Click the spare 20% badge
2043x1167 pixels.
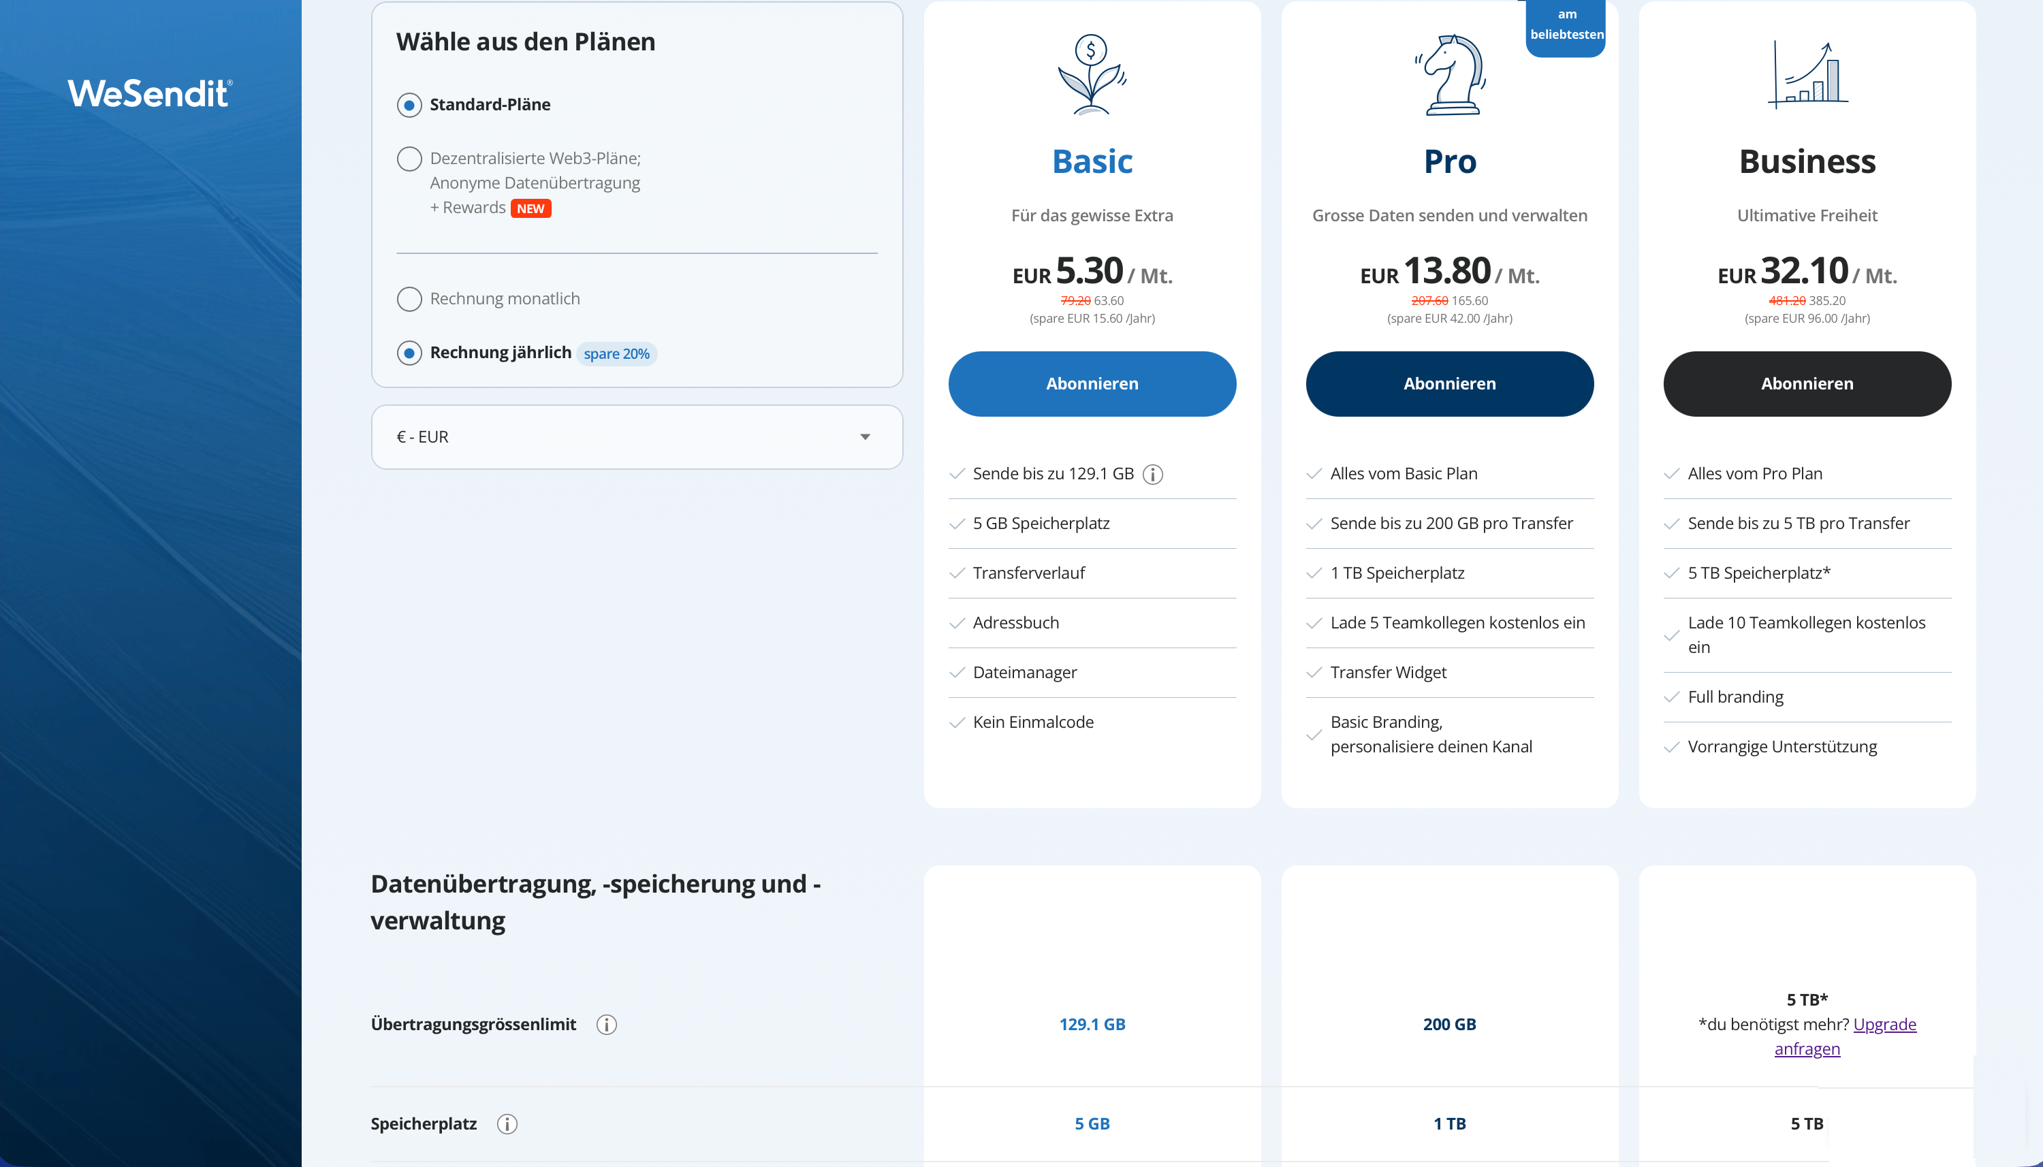click(616, 353)
